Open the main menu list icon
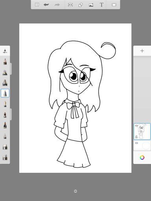This screenshot has width=151, height=201. pyautogui.click(x=37, y=5)
